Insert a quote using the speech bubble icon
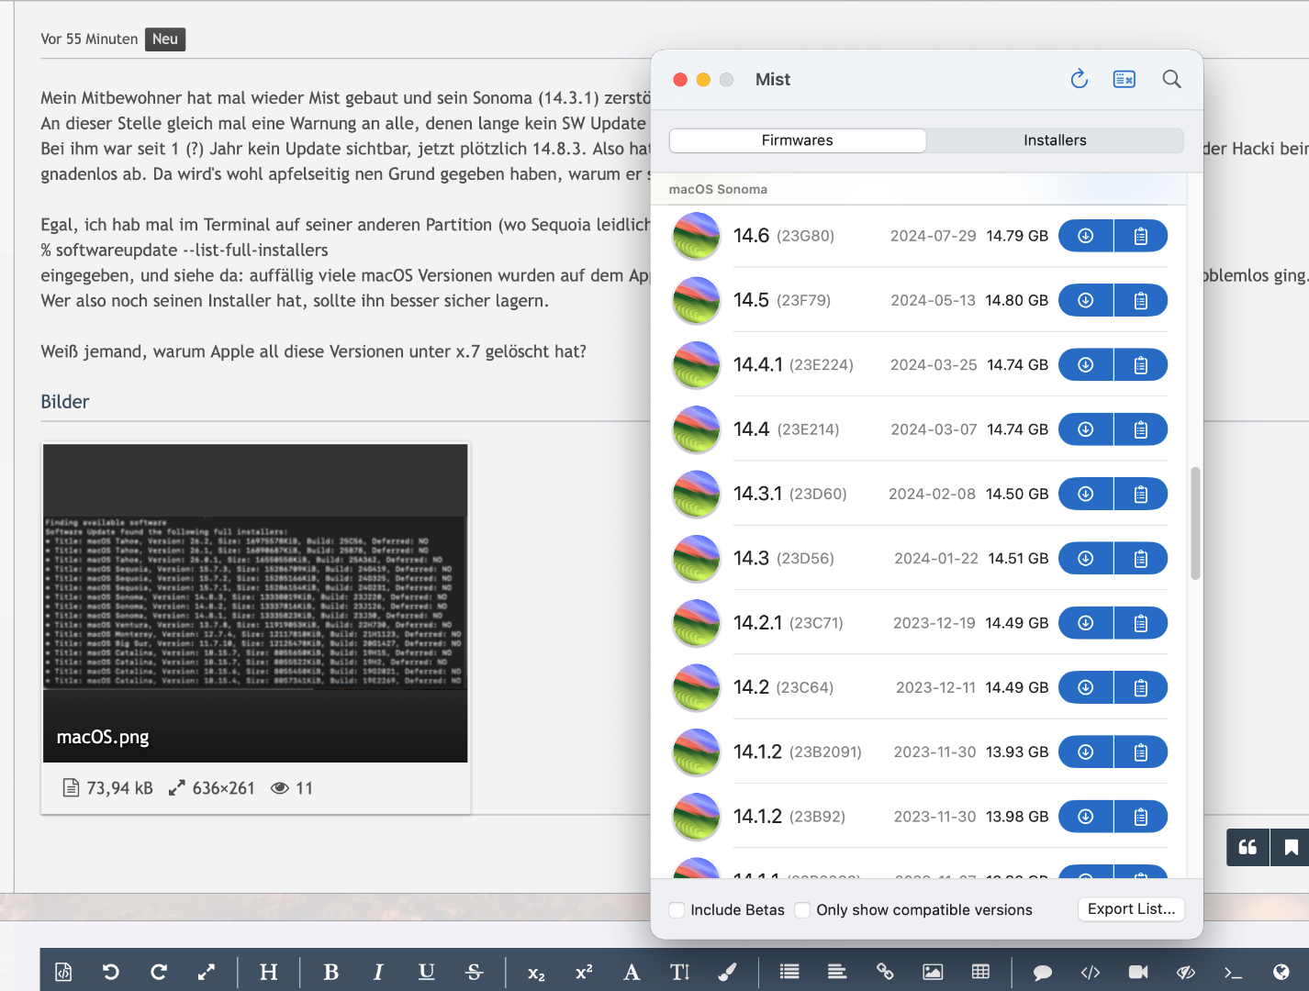Viewport: 1309px width, 991px height. tap(1043, 972)
